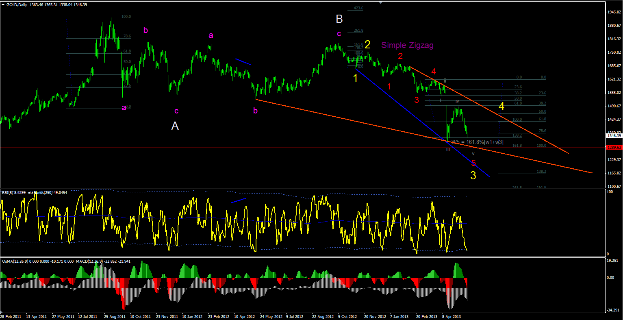Image resolution: width=623 pixels, height=320 pixels.
Task: Click the '24 May 2012' date label
Action: (271, 316)
